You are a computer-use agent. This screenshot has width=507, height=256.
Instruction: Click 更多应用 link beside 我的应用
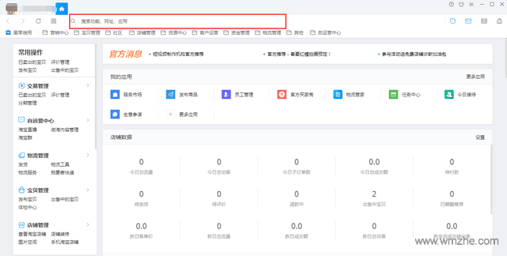click(475, 76)
